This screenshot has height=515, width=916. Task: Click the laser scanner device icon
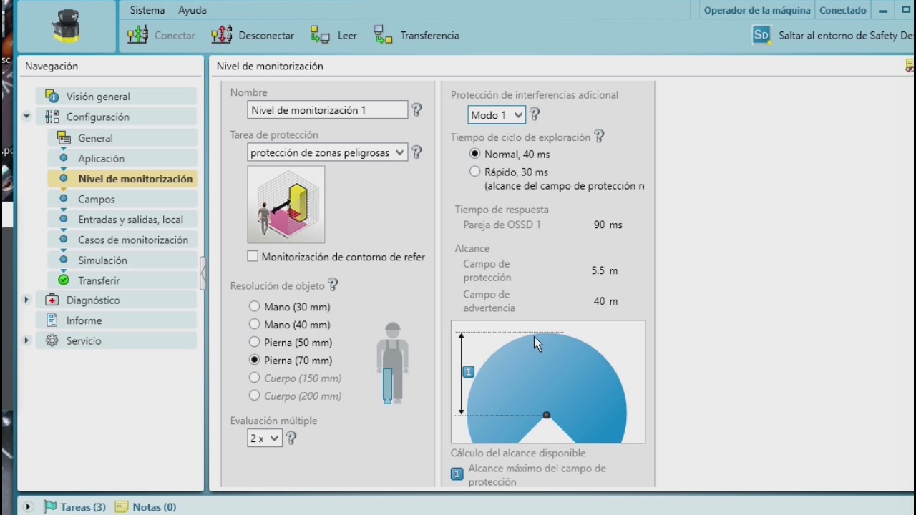click(x=66, y=26)
